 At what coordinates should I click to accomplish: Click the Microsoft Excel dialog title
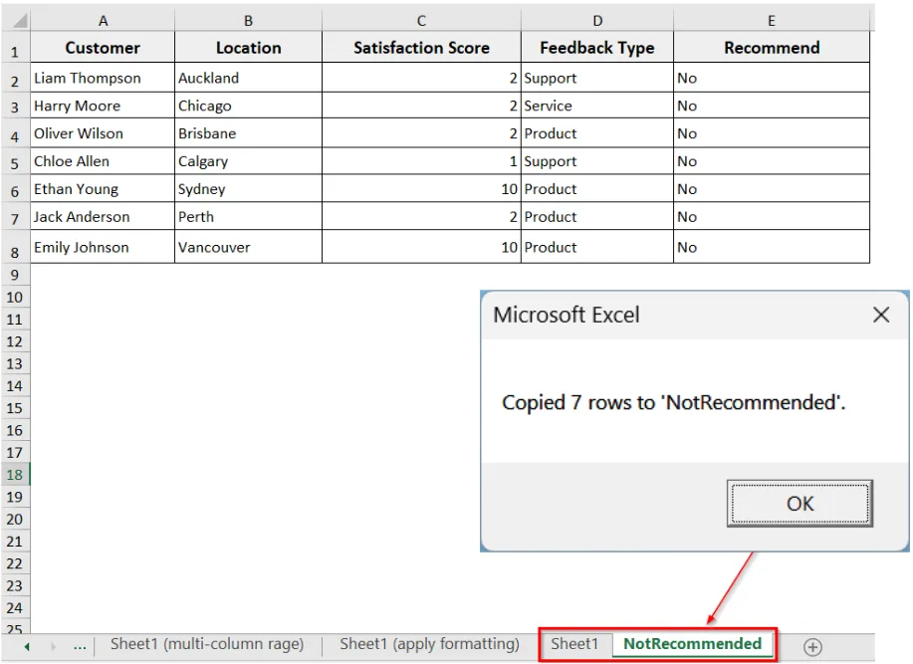(x=566, y=315)
